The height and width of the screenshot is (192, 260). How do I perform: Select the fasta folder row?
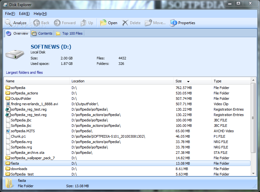127,163
